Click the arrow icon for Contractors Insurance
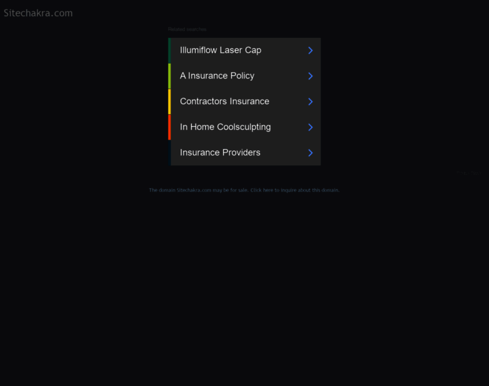The image size is (489, 386). [x=310, y=102]
